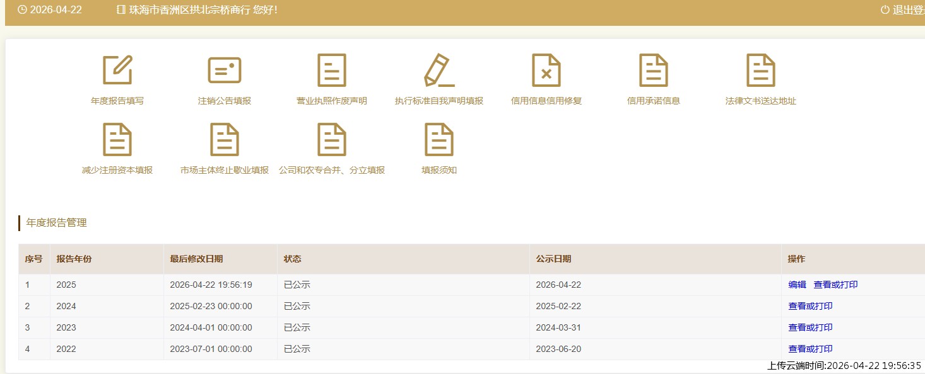Open the 填报须知 document icon
Viewport: 925px width, 374px height.
coord(439,140)
